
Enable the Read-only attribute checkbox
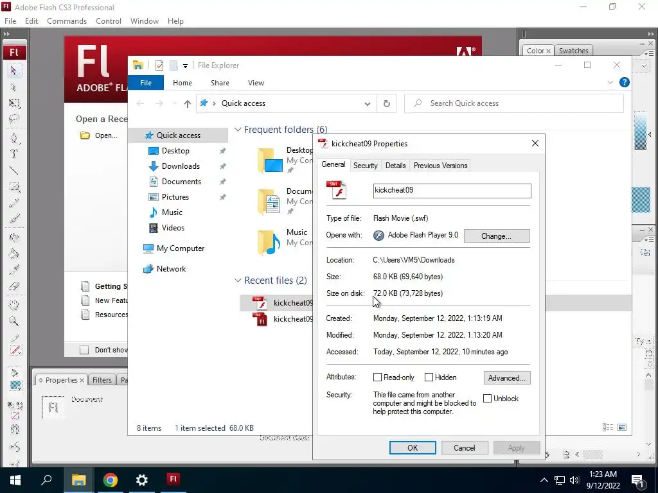[377, 377]
